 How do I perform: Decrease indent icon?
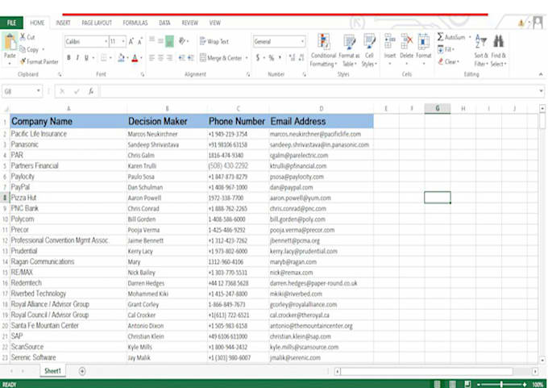click(x=182, y=58)
